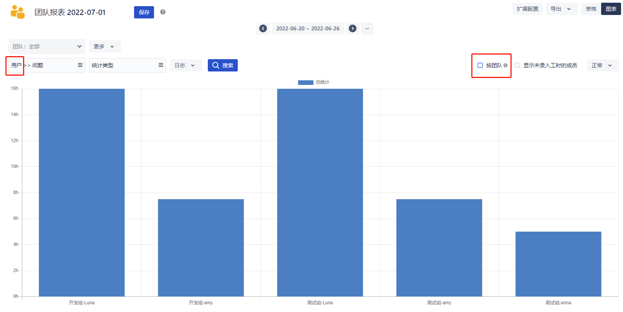This screenshot has width=623, height=312.
Task: Click the 测试组-anna bar in chart
Action: [558, 264]
